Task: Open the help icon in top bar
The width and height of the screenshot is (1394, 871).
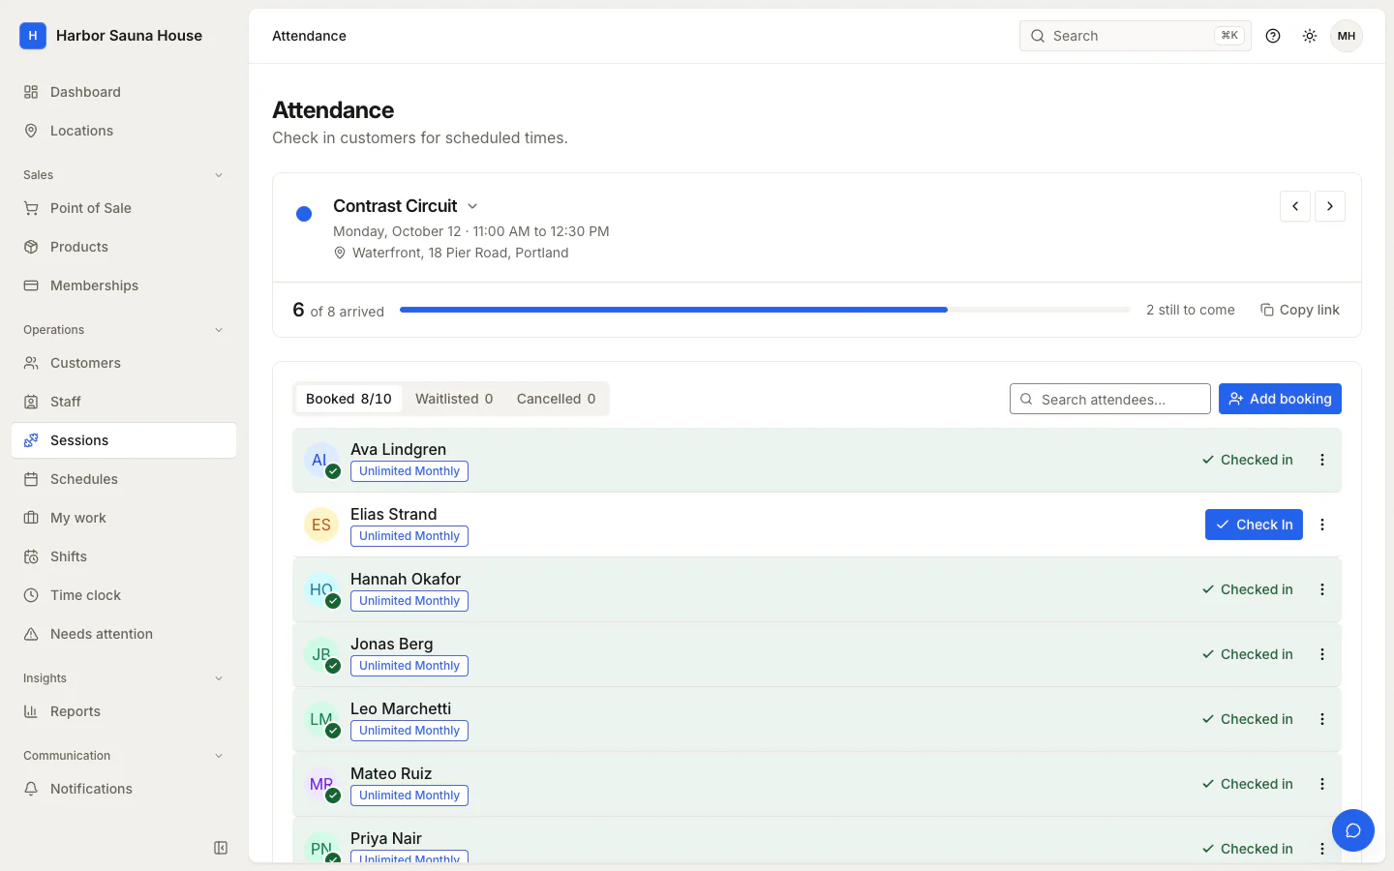Action: point(1273,36)
